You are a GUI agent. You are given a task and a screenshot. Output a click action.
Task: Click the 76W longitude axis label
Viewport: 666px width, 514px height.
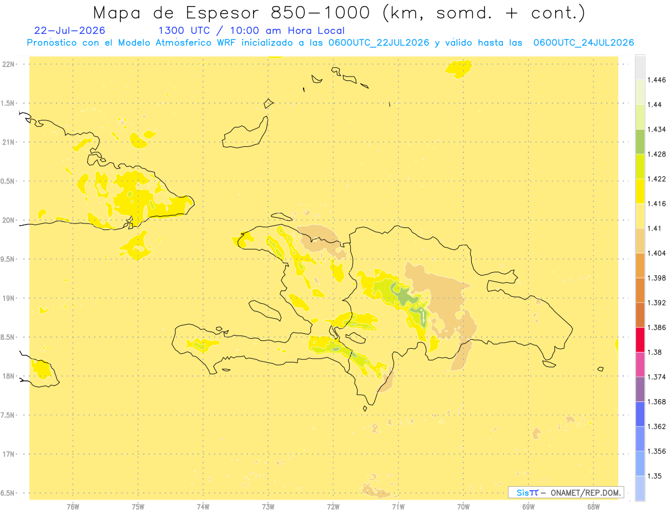(73, 507)
